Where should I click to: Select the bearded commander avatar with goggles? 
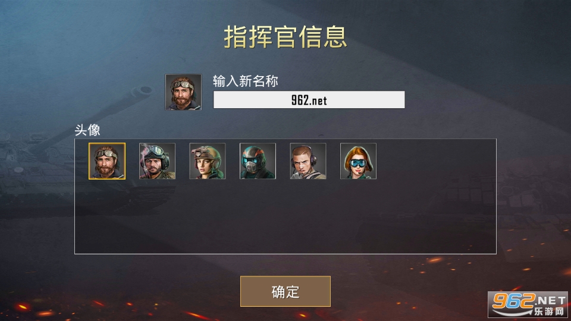tap(107, 161)
